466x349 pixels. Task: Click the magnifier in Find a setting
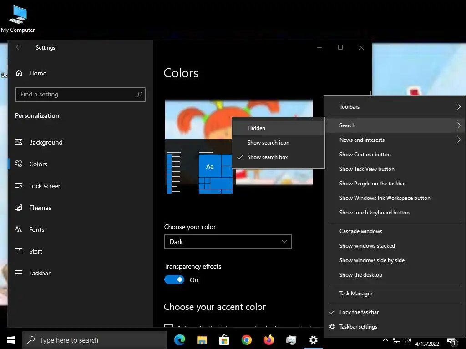pyautogui.click(x=139, y=95)
